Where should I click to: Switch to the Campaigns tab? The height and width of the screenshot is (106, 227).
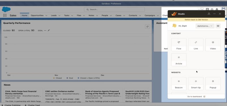[x=150, y=15]
